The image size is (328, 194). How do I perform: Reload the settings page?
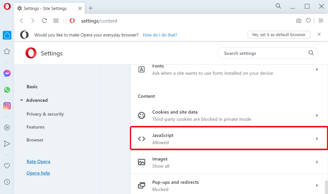click(x=45, y=21)
